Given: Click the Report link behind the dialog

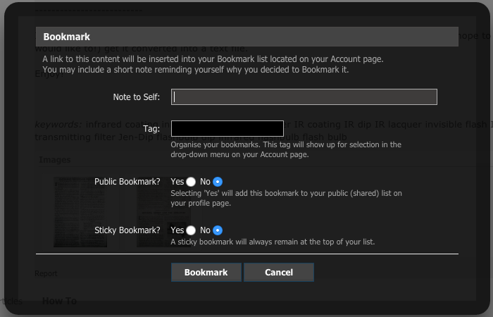Looking at the screenshot, I should [46, 273].
